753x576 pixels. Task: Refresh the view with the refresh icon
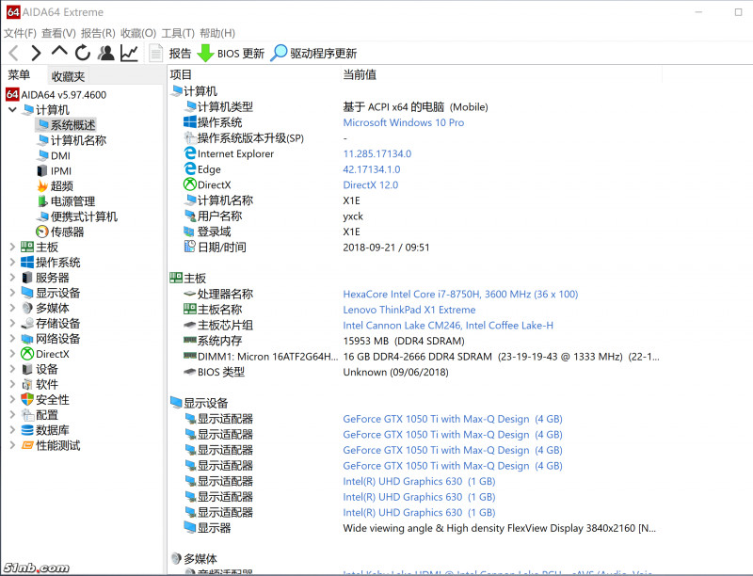coord(83,53)
